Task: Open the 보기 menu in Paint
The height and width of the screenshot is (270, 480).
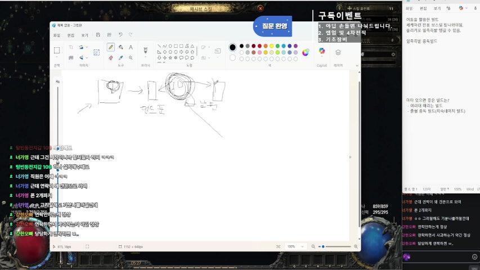Action: (x=84, y=35)
